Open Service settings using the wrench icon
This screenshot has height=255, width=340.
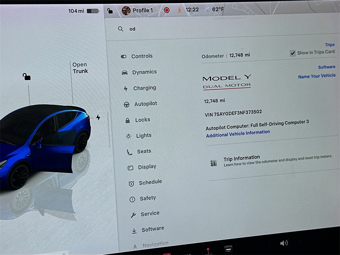pos(133,214)
